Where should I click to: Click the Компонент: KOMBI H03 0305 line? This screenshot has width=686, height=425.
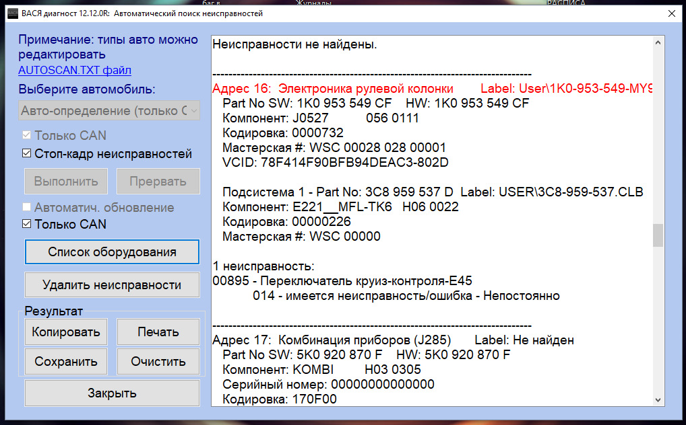coord(321,370)
